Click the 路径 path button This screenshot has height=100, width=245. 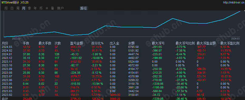pyautogui.click(x=84, y=8)
